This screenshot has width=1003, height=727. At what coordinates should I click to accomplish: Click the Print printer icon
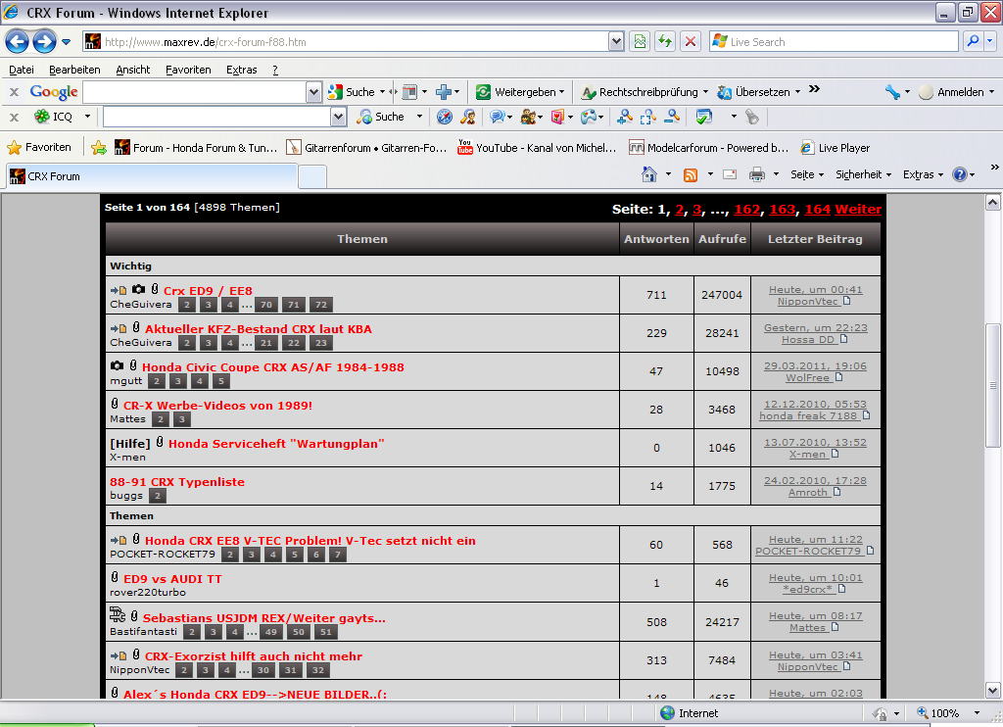tap(757, 174)
